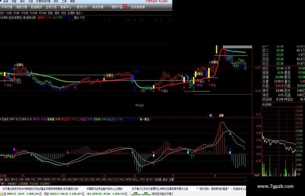Switch chart to 1分钟 period

8,13
